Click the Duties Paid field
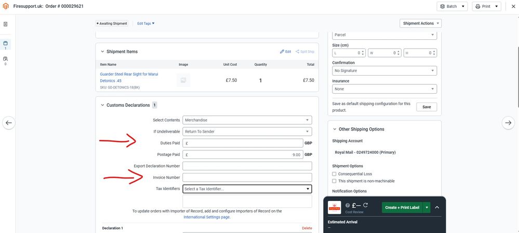 243,143
